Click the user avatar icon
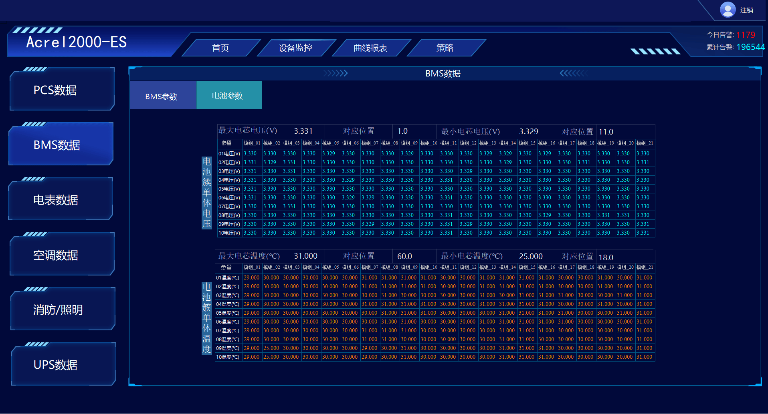Viewport: 768px width, 414px height. (728, 10)
